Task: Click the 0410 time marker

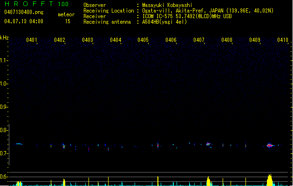Action: coord(283,40)
